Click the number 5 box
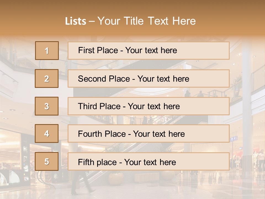Image resolution: width=265 pixels, height=199 pixels. pyautogui.click(x=47, y=161)
